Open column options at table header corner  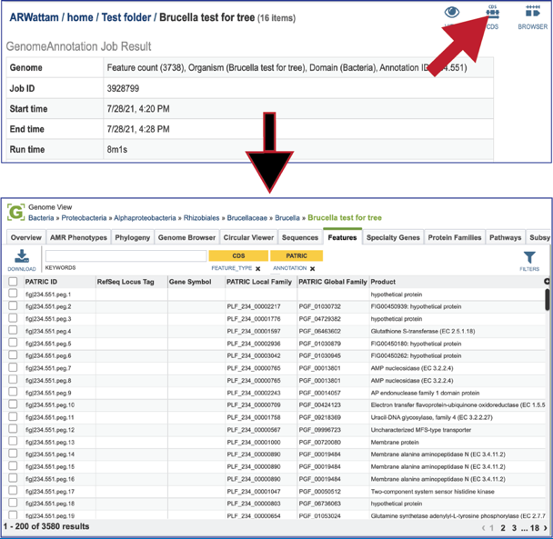(547, 281)
